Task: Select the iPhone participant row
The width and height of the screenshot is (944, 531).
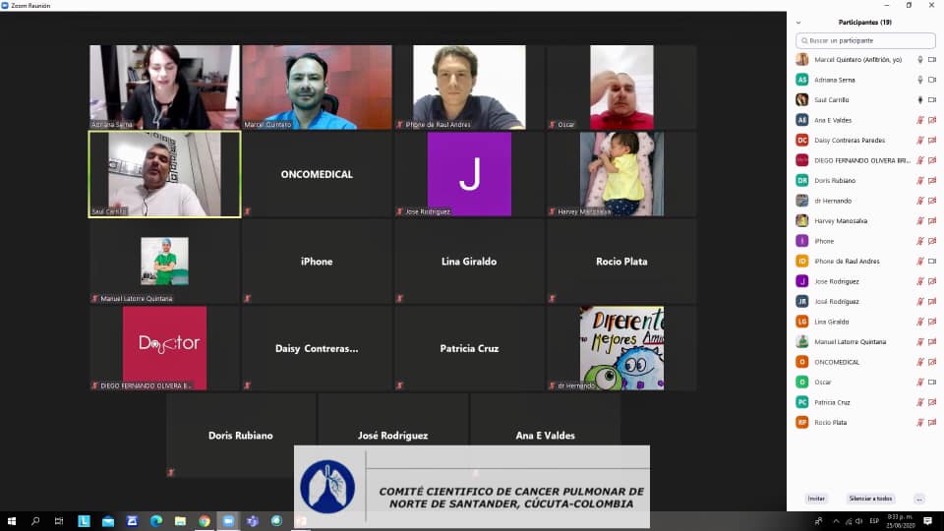Action: tap(865, 242)
